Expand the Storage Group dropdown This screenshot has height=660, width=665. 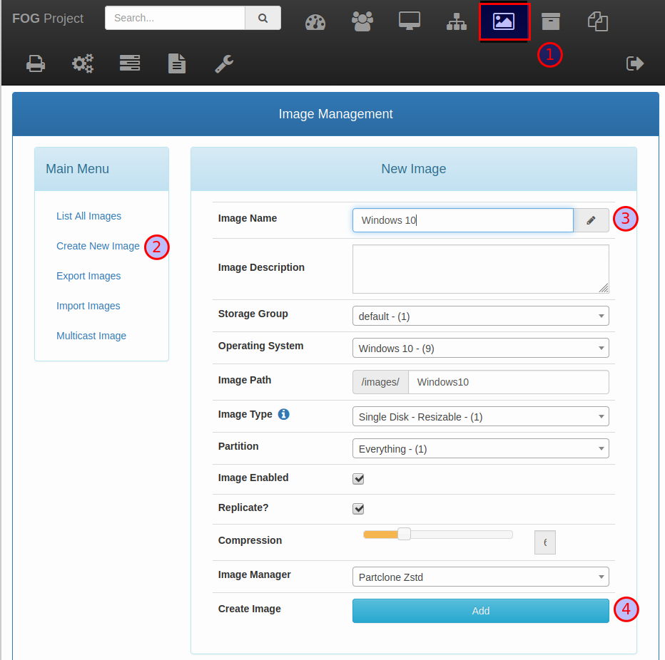pyautogui.click(x=480, y=316)
